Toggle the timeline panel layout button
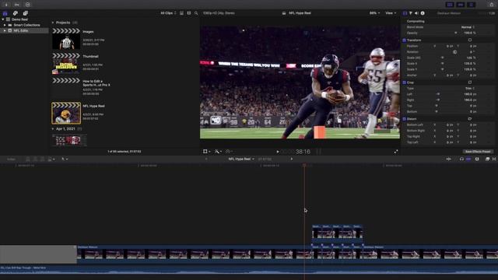The width and height of the screenshot is (498, 280). coord(461,5)
